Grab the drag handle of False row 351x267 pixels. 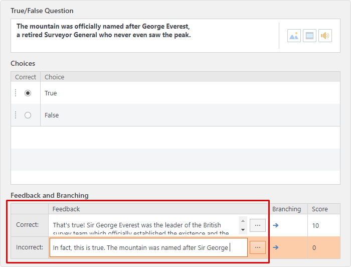[16, 115]
